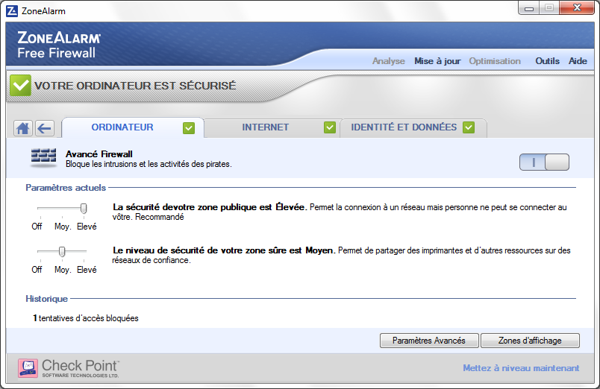
Task: Click the green secured checkmark icon
Action: pos(20,85)
